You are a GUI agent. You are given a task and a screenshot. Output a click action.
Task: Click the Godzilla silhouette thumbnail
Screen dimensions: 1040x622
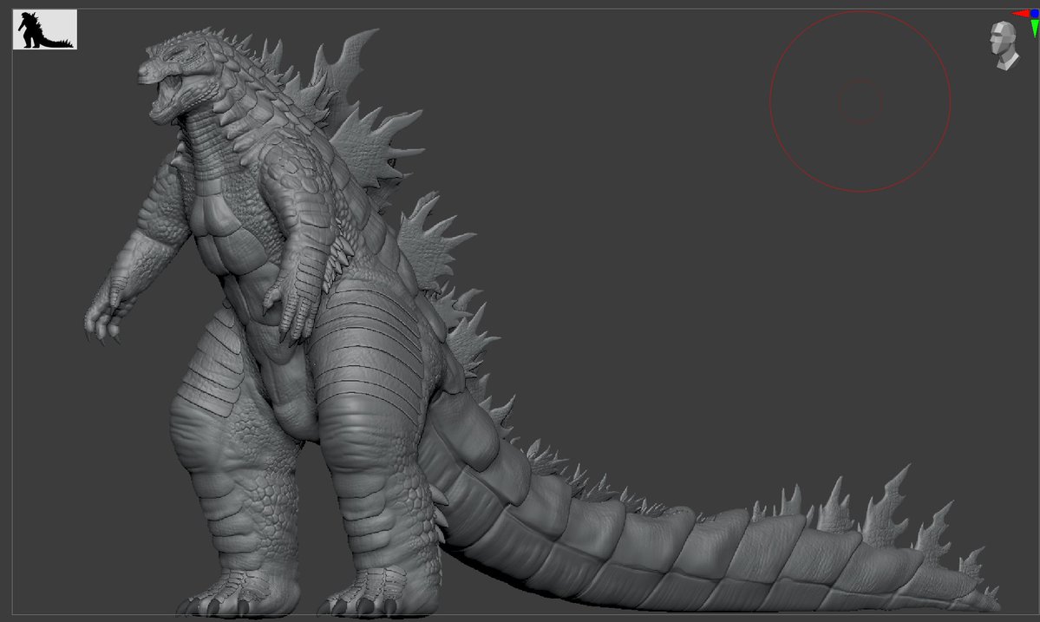tap(45, 29)
